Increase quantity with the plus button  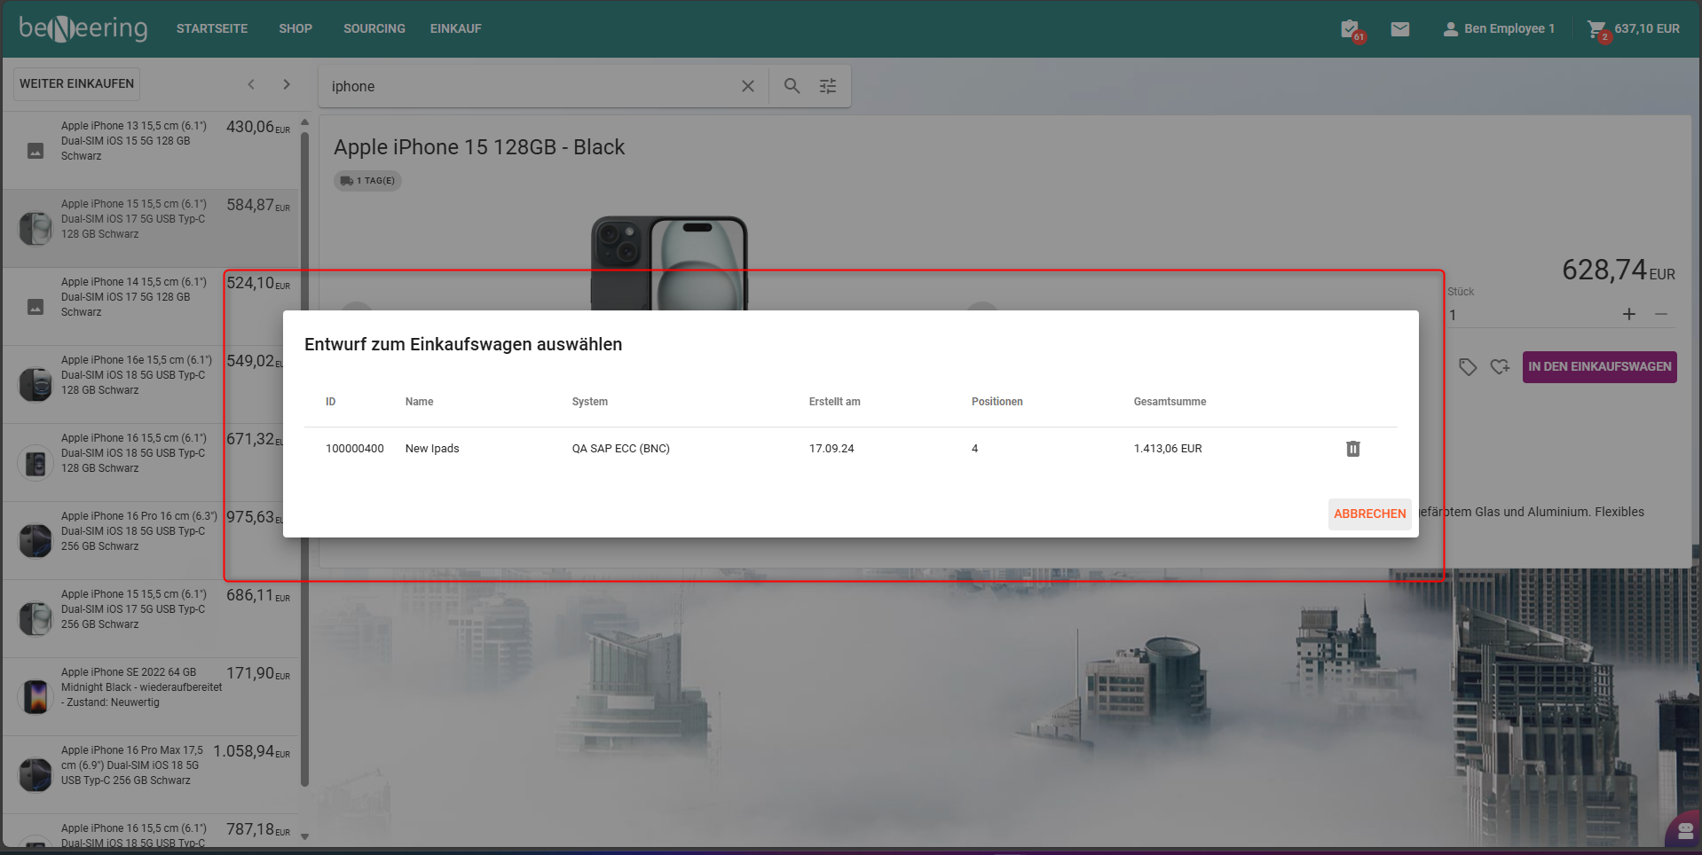click(1629, 314)
